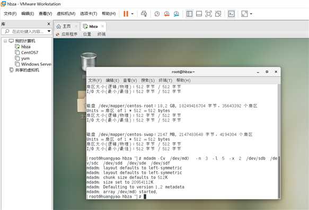Image resolution: width=309 pixels, height=210 pixels.
Task: Select the yum VM in the library
Action: [x=25, y=58]
